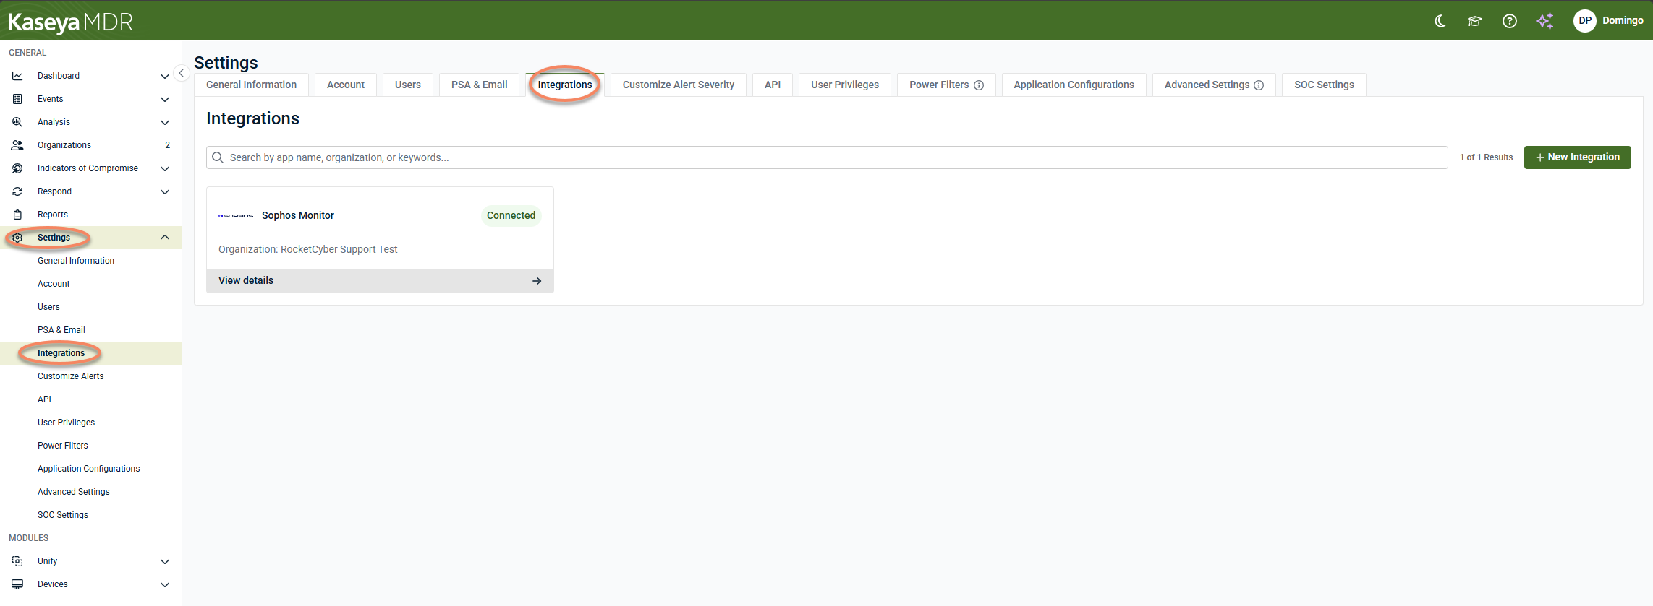Click the '1 of 1 Results' text
The image size is (1653, 606).
click(1486, 157)
